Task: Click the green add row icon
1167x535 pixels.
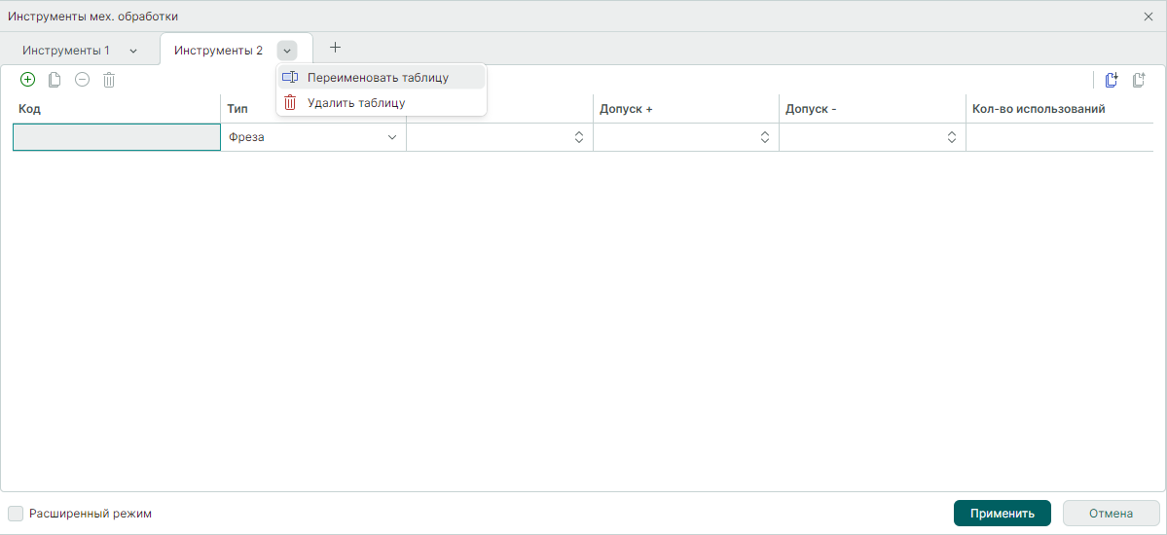Action: pyautogui.click(x=27, y=80)
